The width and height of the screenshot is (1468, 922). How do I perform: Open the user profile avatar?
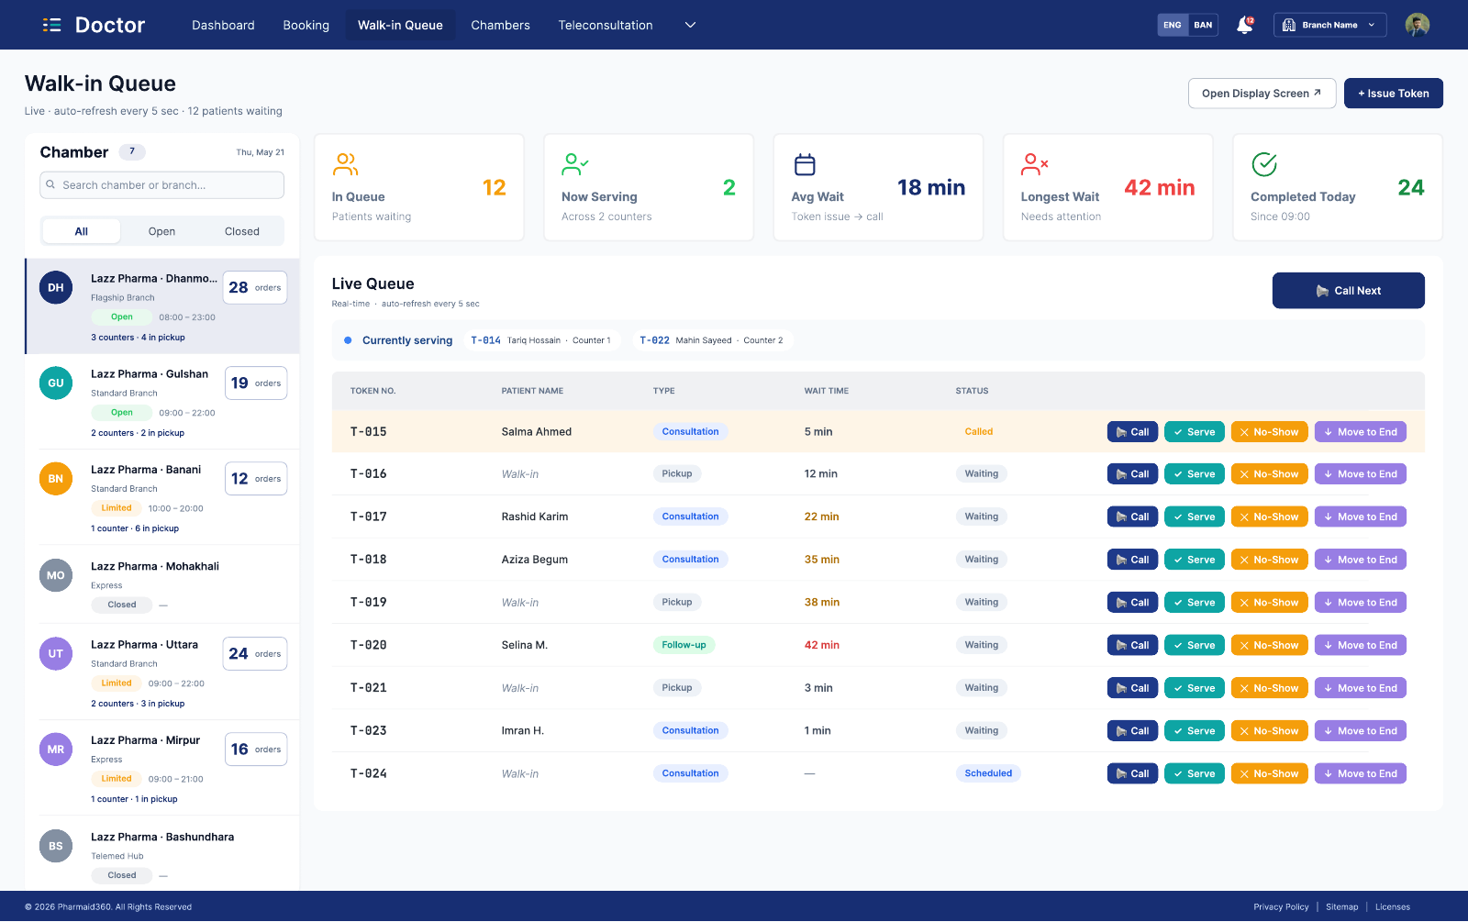(x=1417, y=25)
